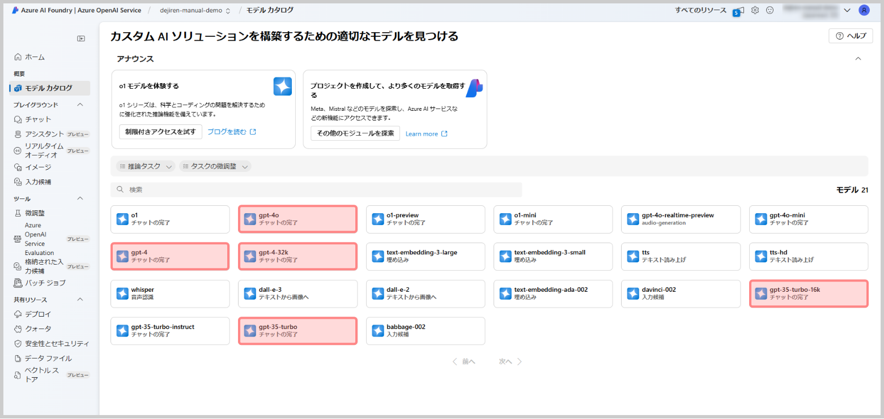Open the タスクの微調整 filter dropdown
Viewport: 884px width, 419px height.
[215, 166]
